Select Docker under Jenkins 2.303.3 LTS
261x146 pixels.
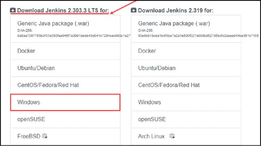(x=26, y=51)
